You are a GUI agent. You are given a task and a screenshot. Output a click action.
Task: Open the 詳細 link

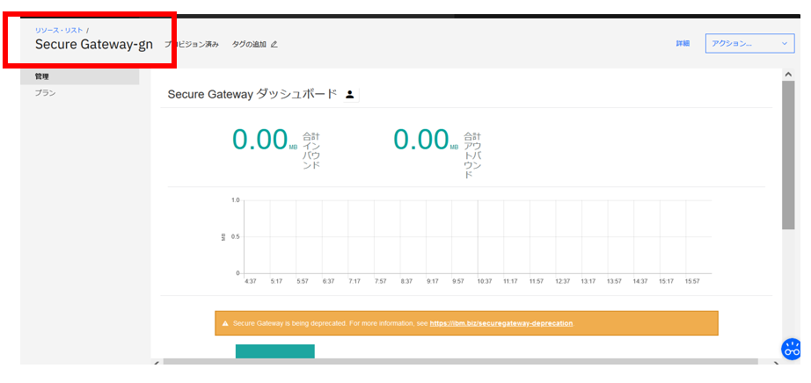tap(683, 44)
